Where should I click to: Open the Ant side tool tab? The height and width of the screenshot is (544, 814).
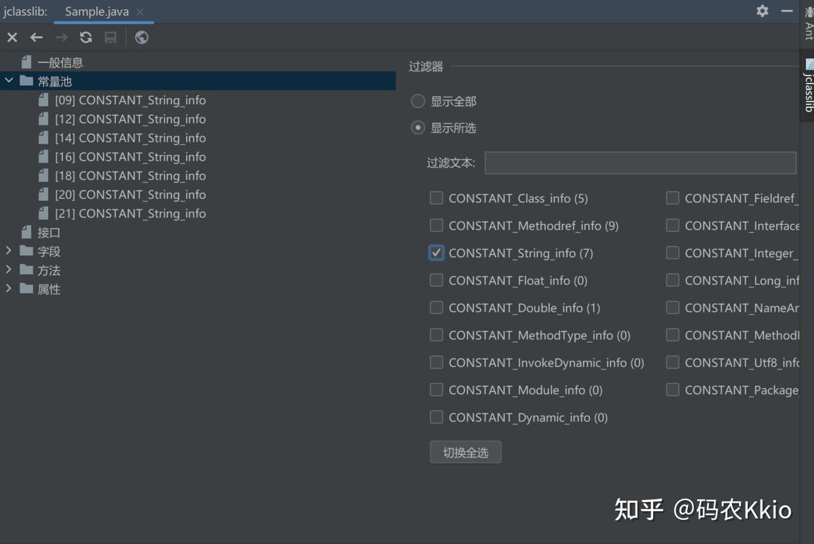pos(809,23)
